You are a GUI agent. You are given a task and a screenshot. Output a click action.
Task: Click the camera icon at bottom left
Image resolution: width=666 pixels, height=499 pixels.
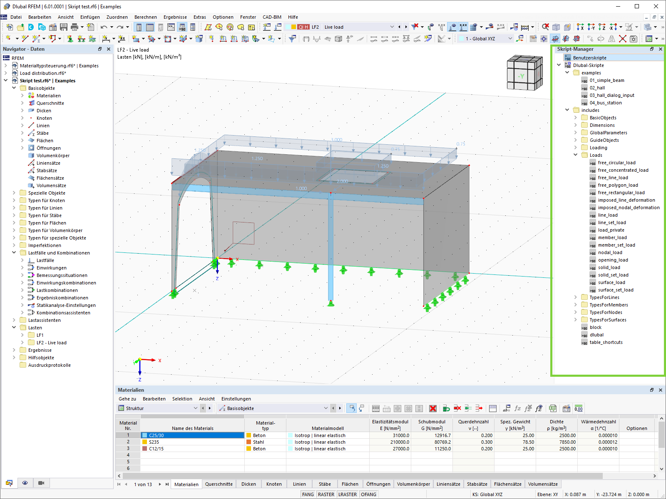click(41, 483)
